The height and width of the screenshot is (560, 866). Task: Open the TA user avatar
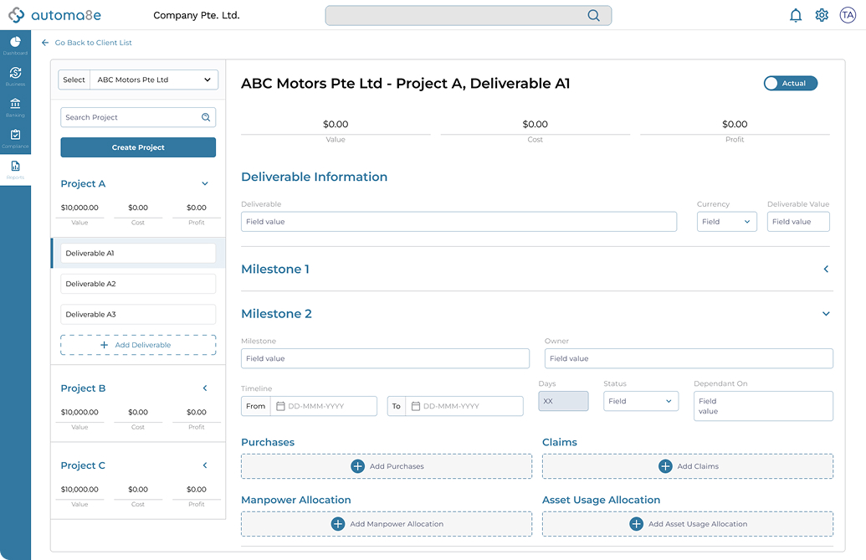coord(848,15)
